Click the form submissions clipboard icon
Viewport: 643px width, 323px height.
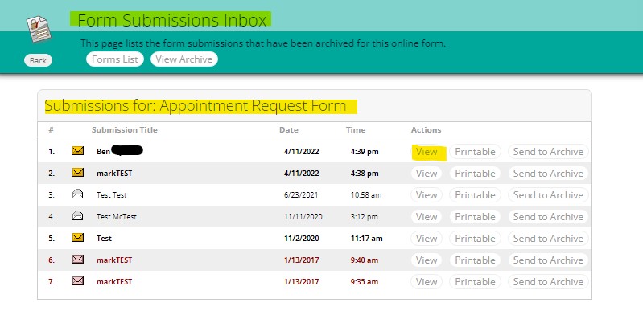(39, 29)
